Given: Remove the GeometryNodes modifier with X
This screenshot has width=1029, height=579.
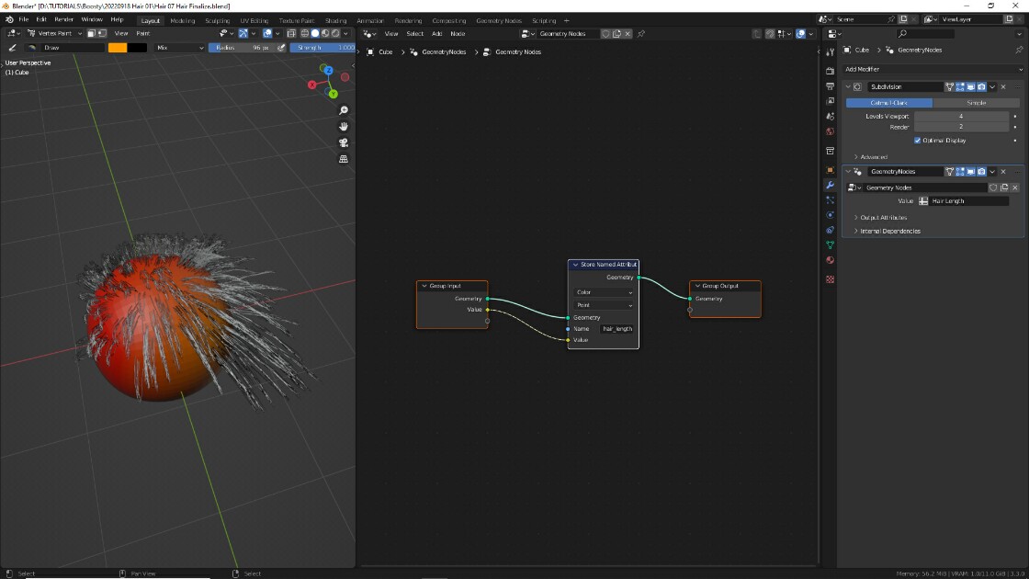Looking at the screenshot, I should (x=1002, y=171).
